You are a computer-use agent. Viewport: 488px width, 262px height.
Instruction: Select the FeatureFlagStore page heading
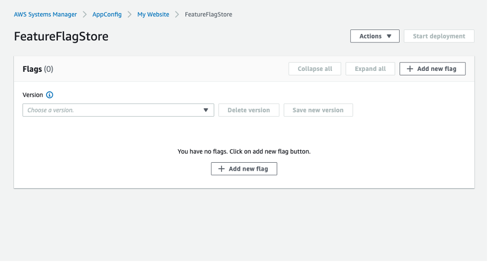61,36
